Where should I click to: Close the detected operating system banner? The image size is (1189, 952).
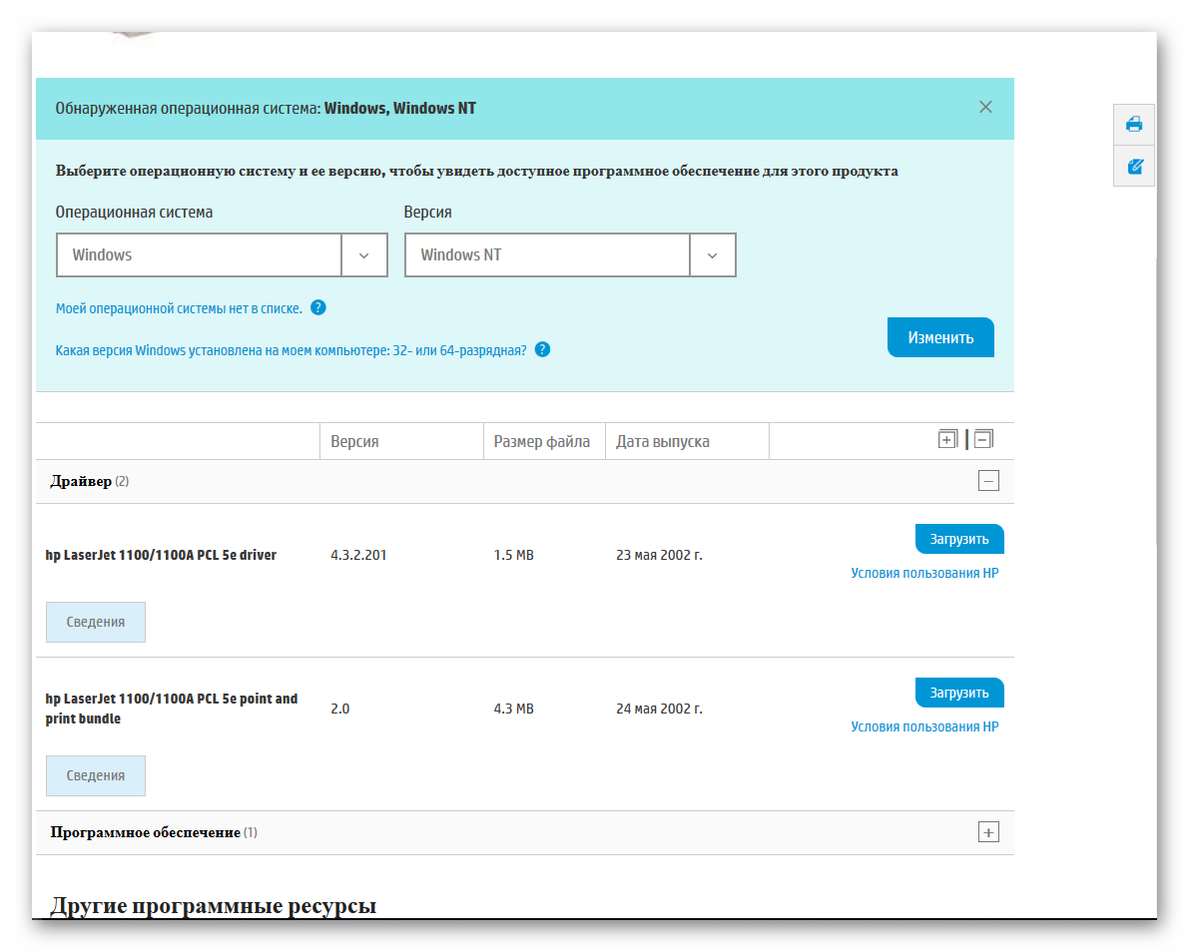[985, 107]
